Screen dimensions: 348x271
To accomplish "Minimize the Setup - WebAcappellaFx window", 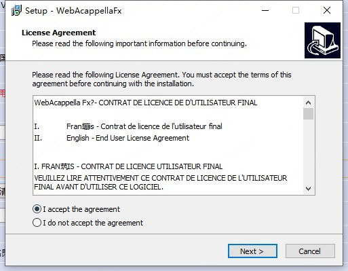I will (x=265, y=10).
